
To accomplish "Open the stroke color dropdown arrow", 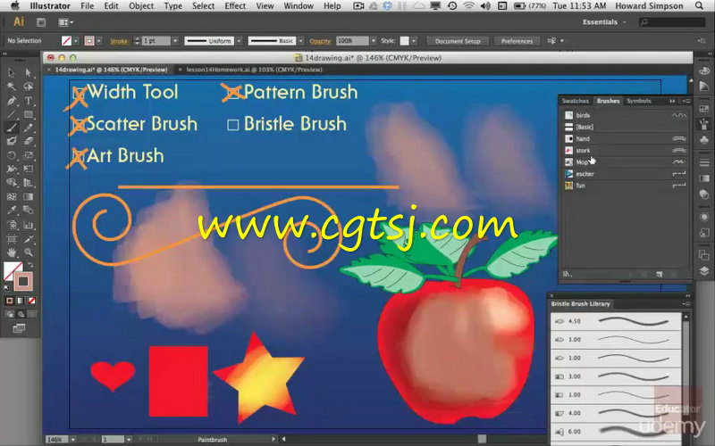I will coord(98,41).
